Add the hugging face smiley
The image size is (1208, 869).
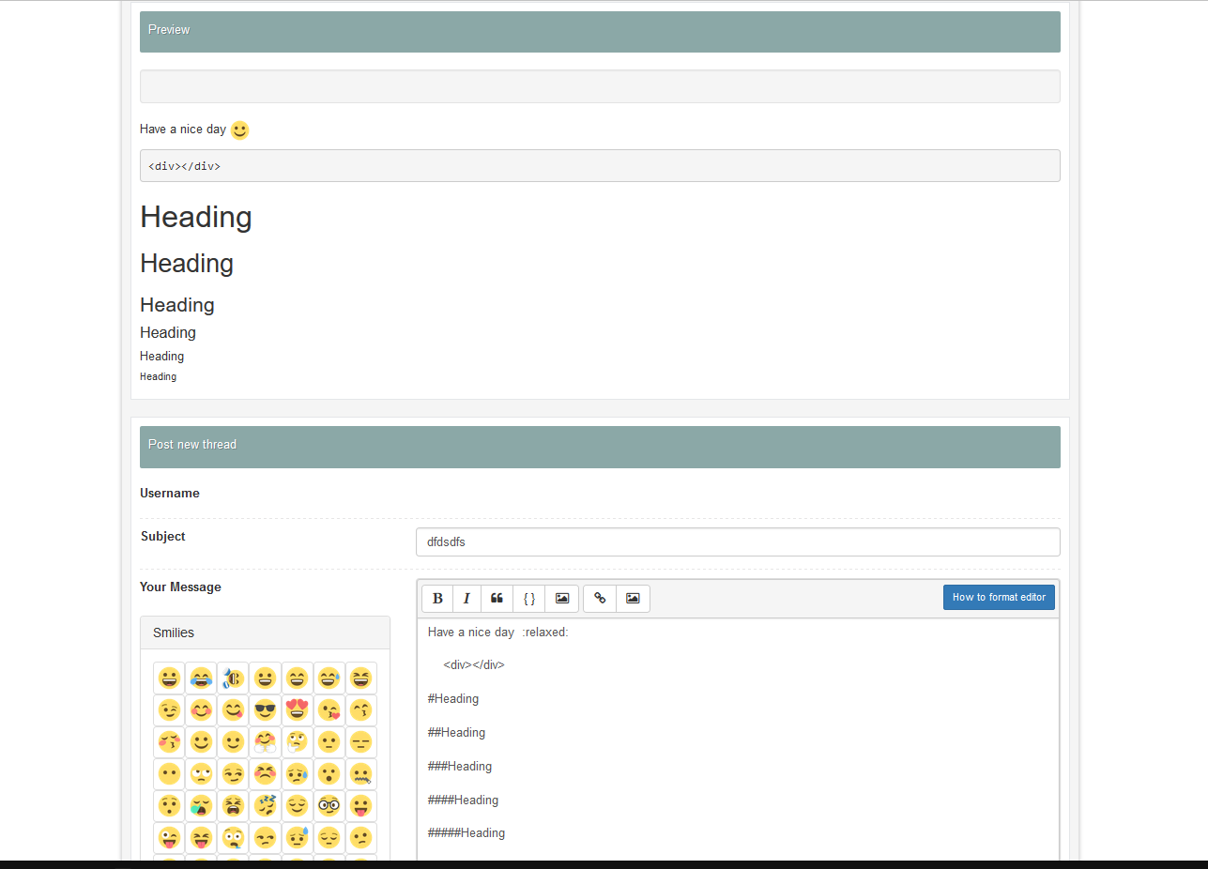tap(266, 742)
